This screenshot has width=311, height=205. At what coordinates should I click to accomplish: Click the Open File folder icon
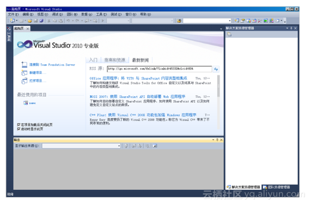tap(30, 21)
